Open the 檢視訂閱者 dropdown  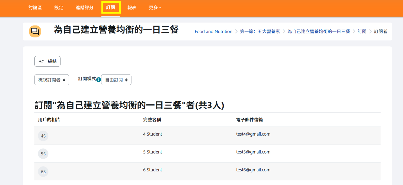pos(52,80)
